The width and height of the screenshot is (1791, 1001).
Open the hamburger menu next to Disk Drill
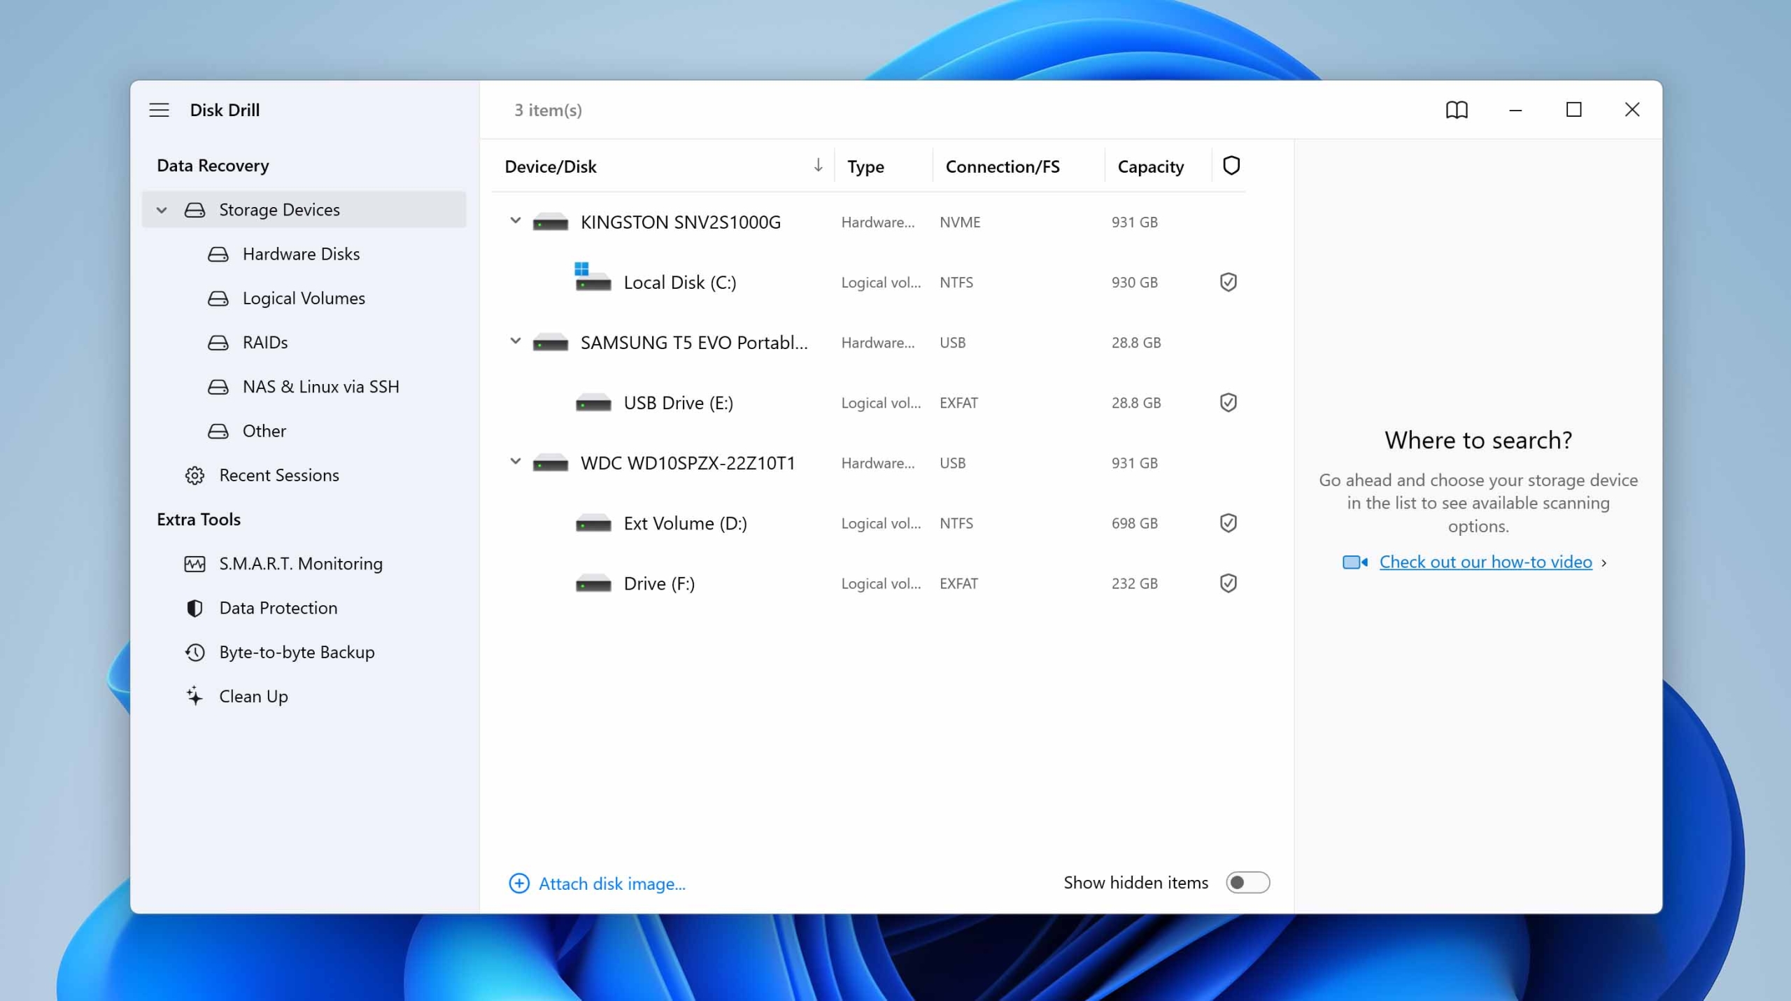(159, 110)
